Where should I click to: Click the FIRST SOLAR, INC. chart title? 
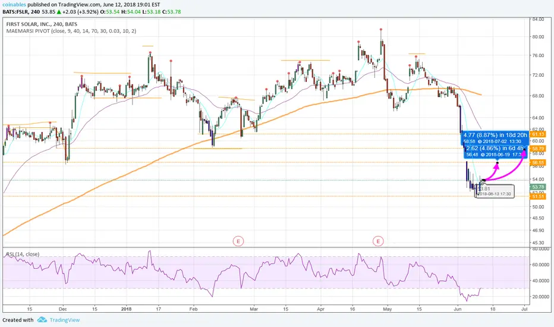(42, 24)
